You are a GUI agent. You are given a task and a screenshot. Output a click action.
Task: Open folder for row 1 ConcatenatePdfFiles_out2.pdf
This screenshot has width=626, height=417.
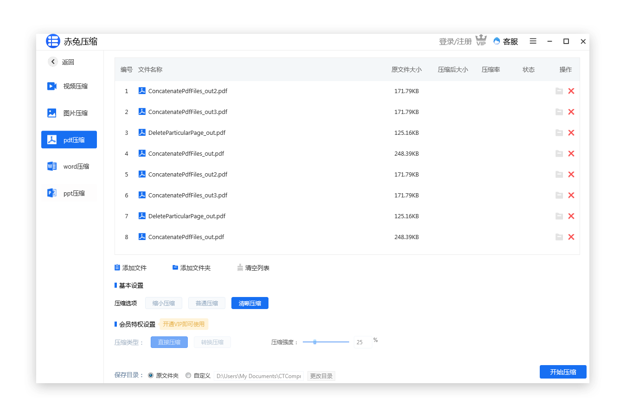click(559, 91)
